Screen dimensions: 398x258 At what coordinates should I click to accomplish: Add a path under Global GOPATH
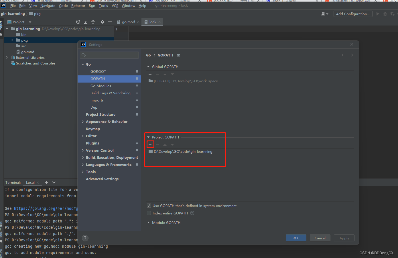(x=150, y=74)
